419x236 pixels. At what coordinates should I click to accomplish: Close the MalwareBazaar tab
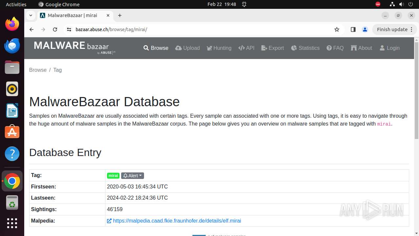(x=108, y=15)
